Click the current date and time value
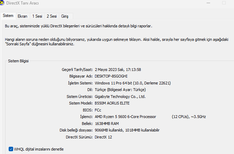 point(118,70)
